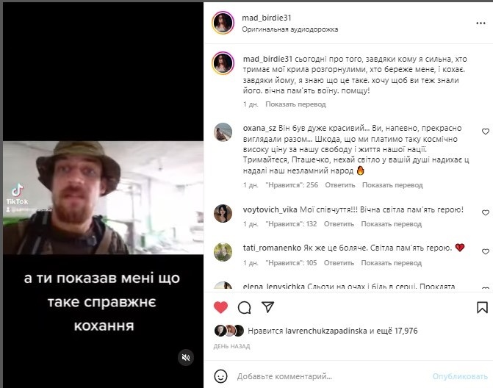Unlike the post with the red heart

(x=220, y=307)
